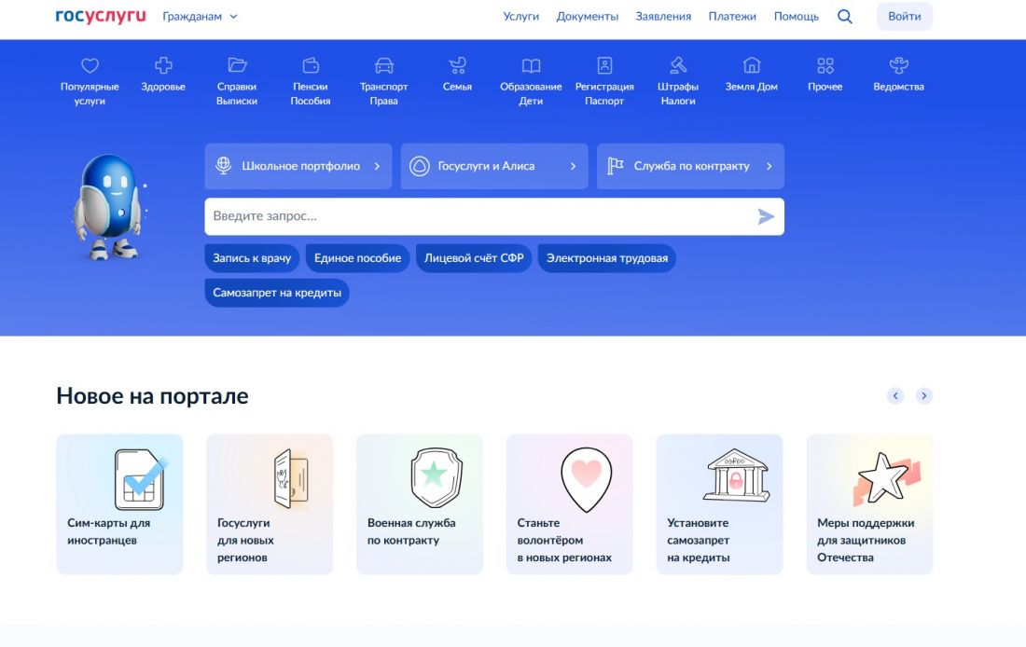Image resolution: width=1026 pixels, height=647 pixels.
Task: Click the send arrow in search field
Action: coord(766,217)
